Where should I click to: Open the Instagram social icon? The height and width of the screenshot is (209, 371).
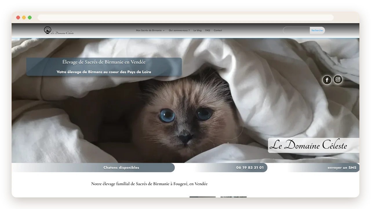[338, 79]
